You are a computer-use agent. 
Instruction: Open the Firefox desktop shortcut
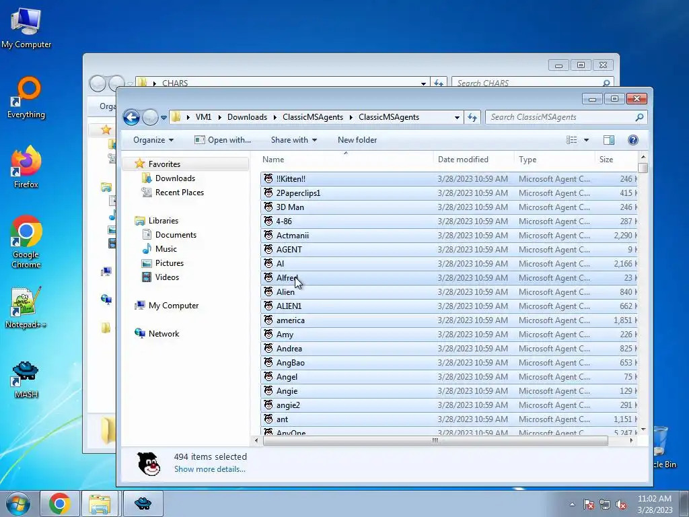[x=26, y=168]
